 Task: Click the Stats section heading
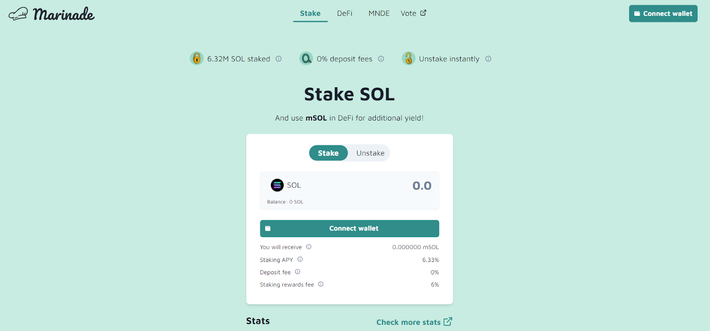(x=258, y=321)
